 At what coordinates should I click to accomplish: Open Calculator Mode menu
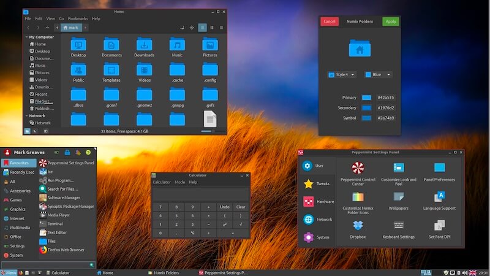(179, 182)
